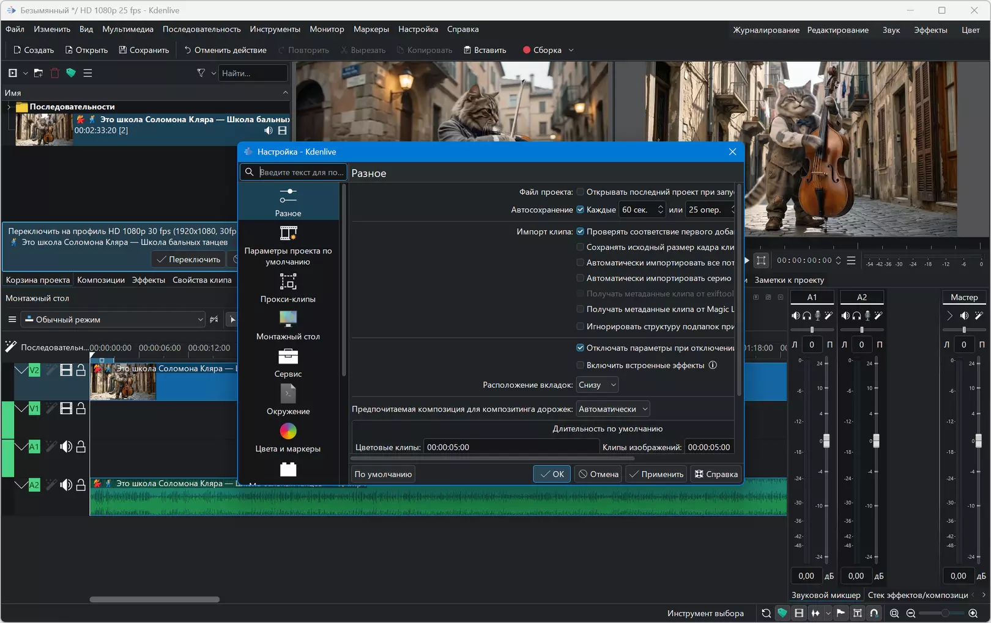Toggle Открывать последний проект при запуске checkbox

[580, 192]
